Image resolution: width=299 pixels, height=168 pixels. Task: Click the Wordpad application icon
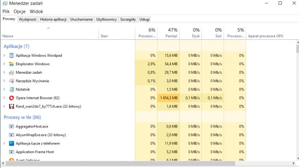12,55
